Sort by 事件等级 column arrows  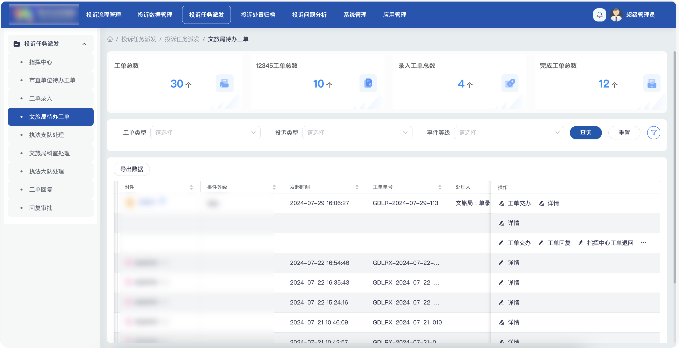tap(274, 187)
